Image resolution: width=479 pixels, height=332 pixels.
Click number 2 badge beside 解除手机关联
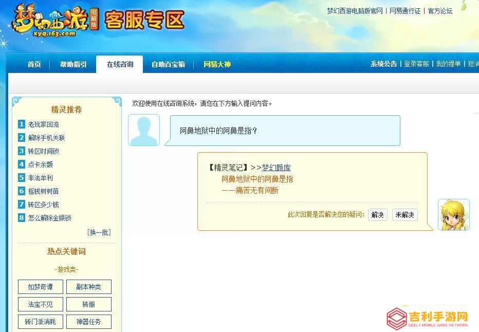point(22,137)
